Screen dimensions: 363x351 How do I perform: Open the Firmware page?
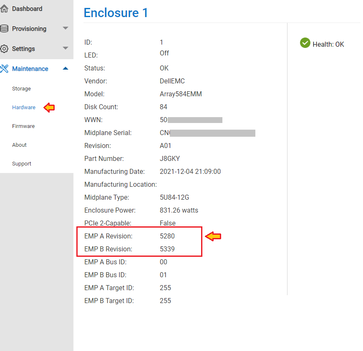click(x=23, y=126)
